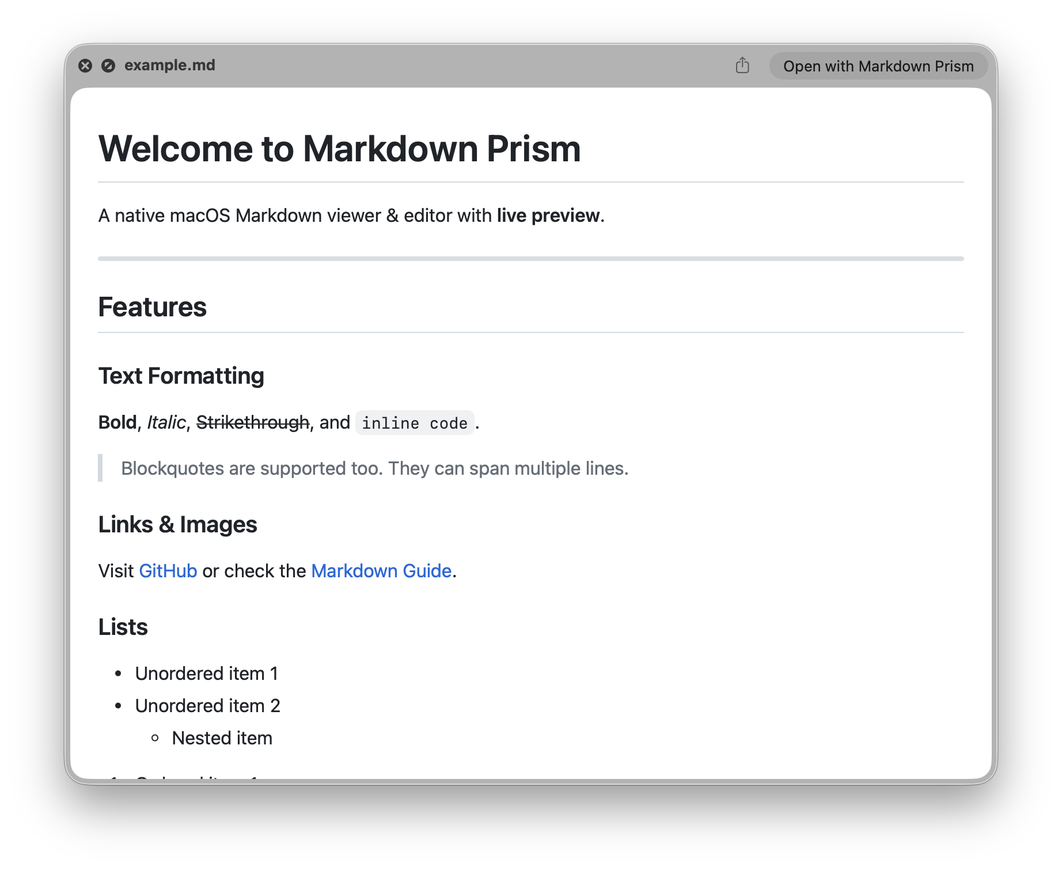Click the Bold text sample
1062x870 pixels.
[117, 422]
